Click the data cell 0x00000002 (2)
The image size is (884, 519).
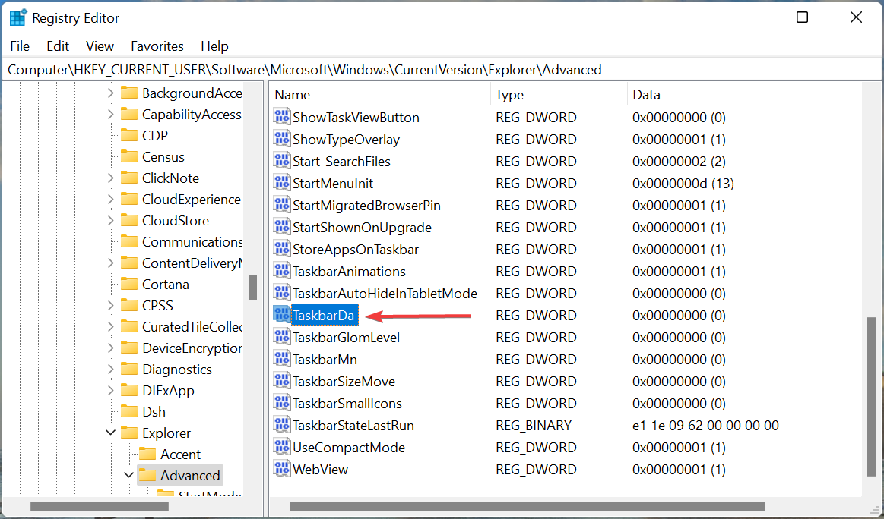(x=679, y=162)
